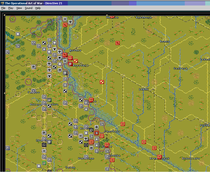
Task: Select the red infantry unit below Kamianka
Action: click(x=112, y=160)
